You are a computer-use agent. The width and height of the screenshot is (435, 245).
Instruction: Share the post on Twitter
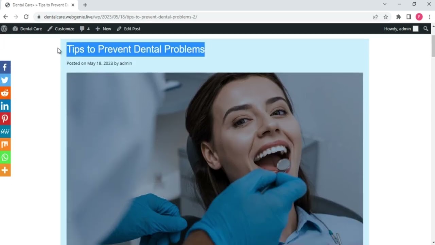tap(5, 80)
